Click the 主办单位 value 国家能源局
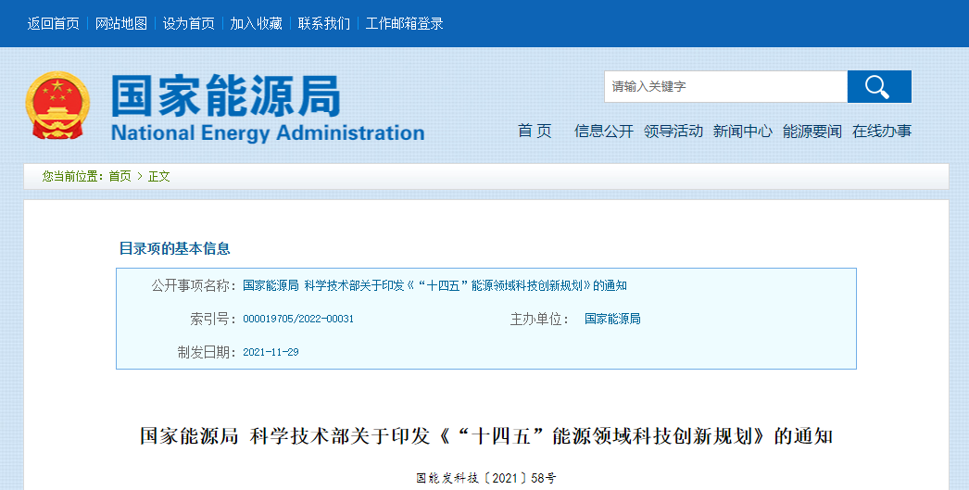Image resolution: width=969 pixels, height=490 pixels. 612,319
